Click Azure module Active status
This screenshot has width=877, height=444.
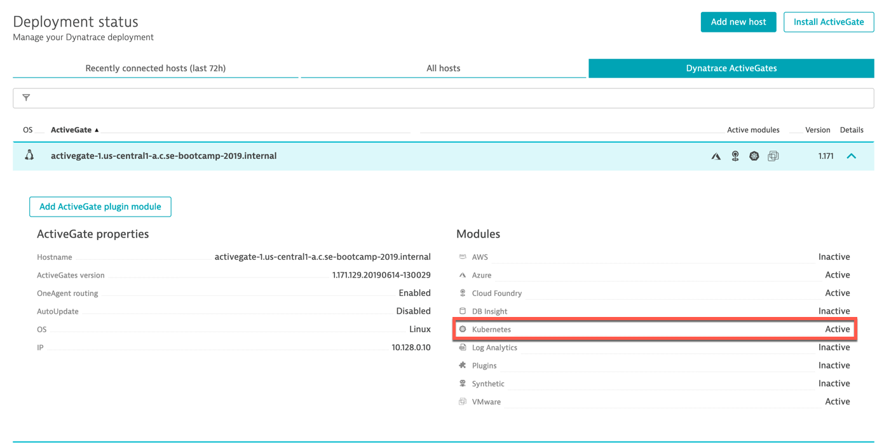tap(838, 275)
